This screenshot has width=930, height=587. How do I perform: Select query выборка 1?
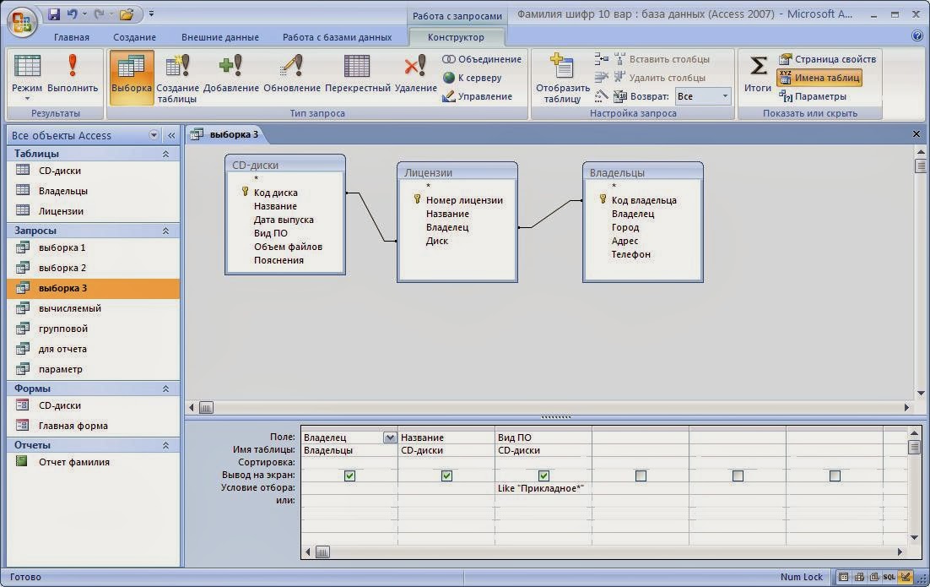(93, 248)
